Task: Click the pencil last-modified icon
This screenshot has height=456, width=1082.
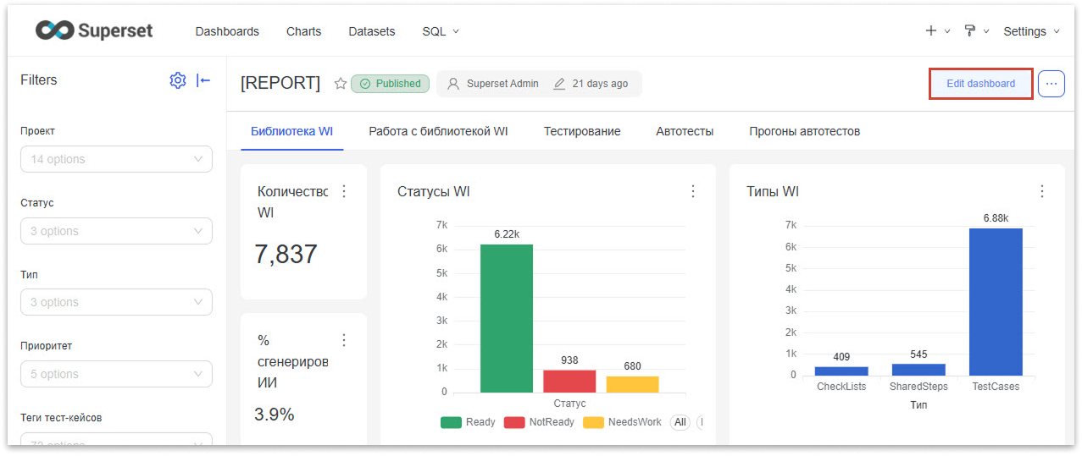Action: point(559,84)
